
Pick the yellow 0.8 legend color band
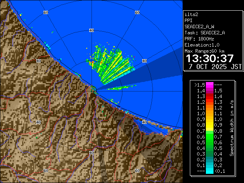pos(209,125)
